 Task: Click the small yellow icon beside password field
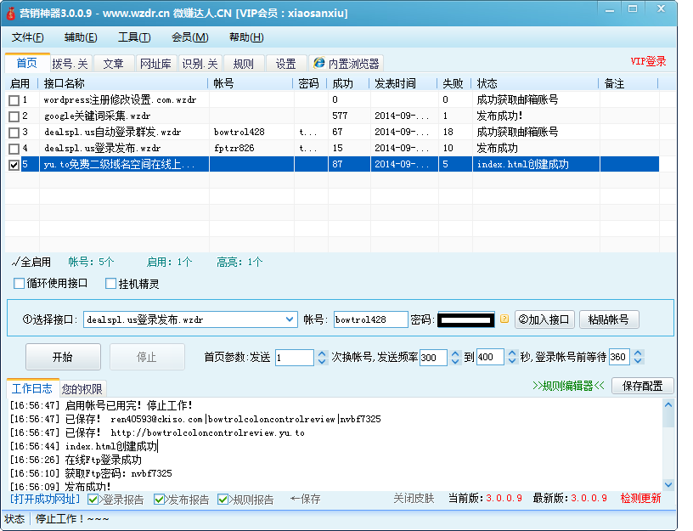click(504, 319)
